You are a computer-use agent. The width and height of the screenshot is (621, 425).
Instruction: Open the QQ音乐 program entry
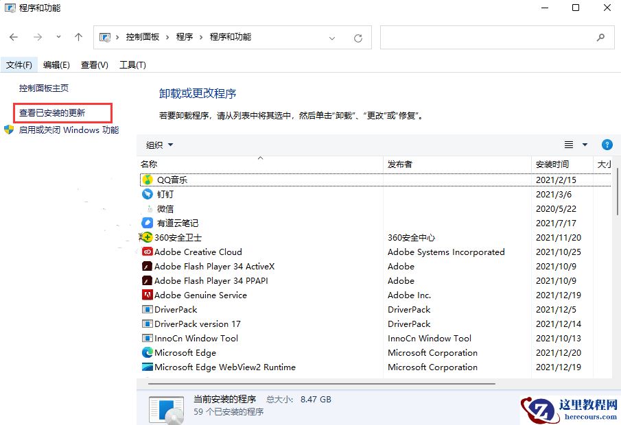click(148, 180)
